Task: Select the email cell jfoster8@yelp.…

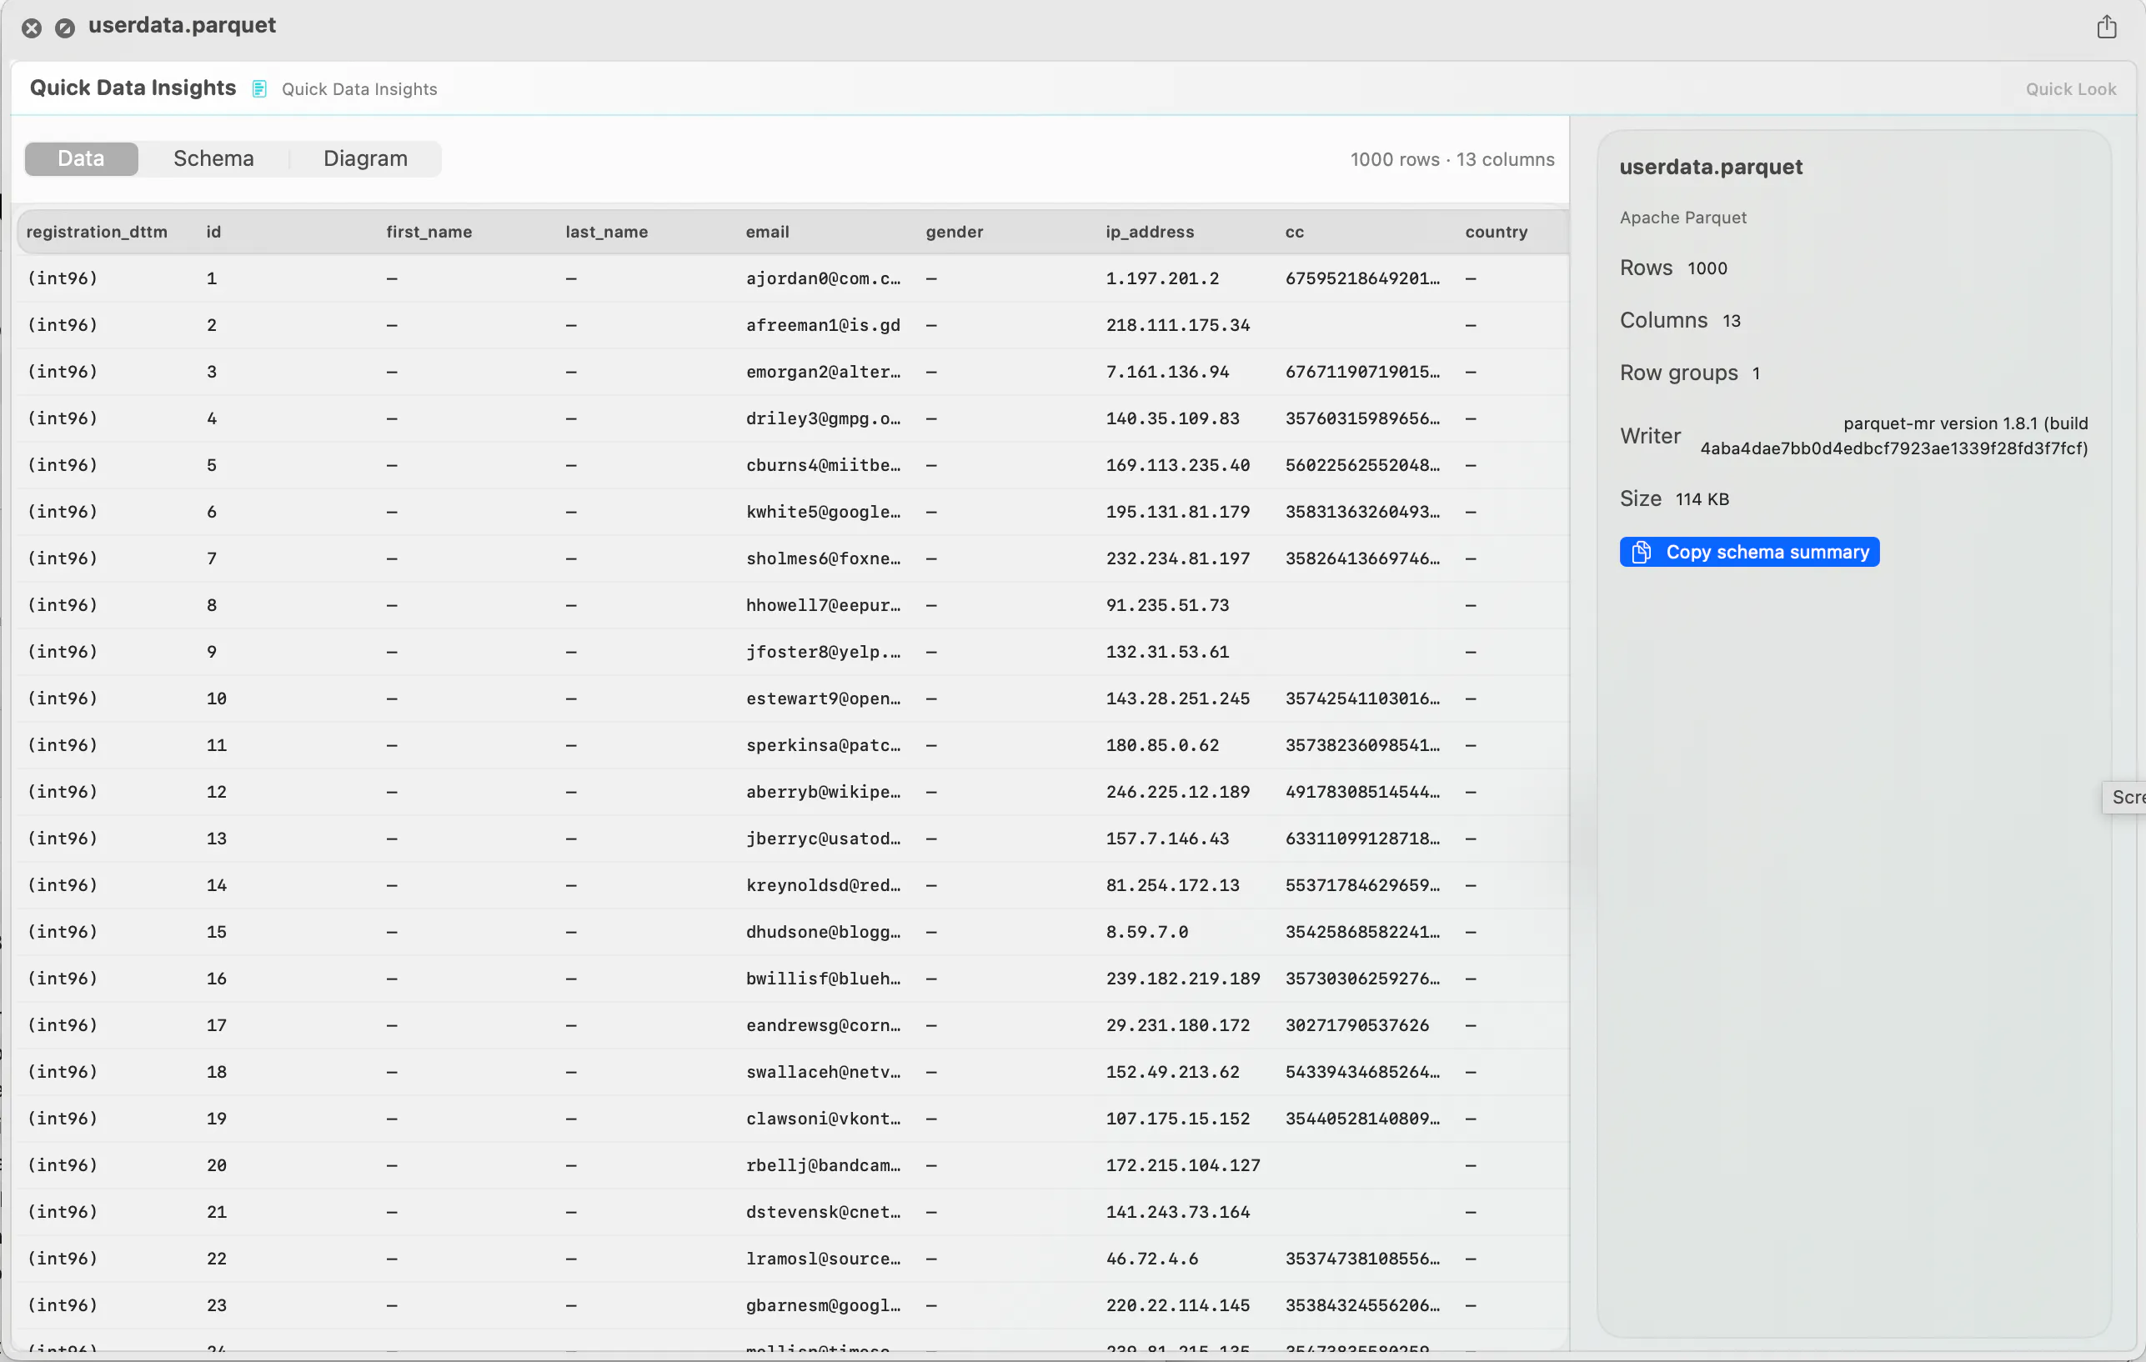Action: [824, 652]
